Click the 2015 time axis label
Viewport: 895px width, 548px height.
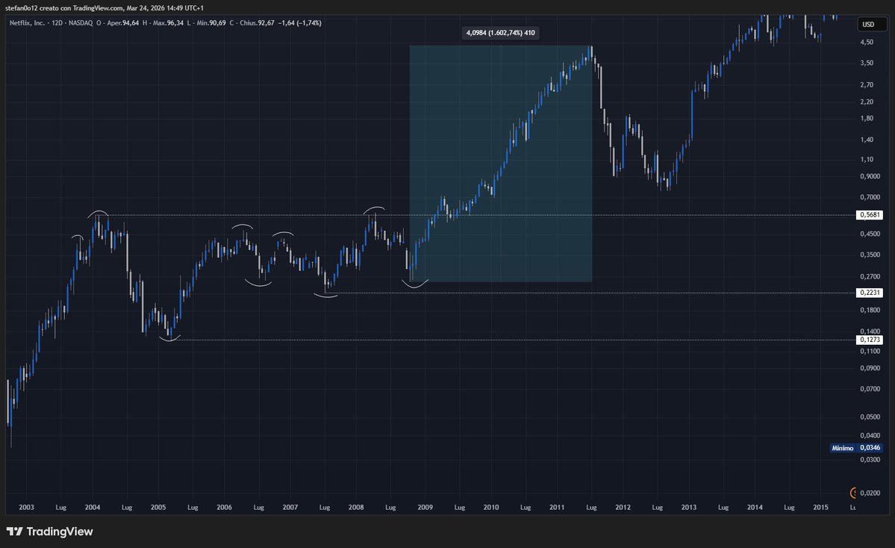821,507
